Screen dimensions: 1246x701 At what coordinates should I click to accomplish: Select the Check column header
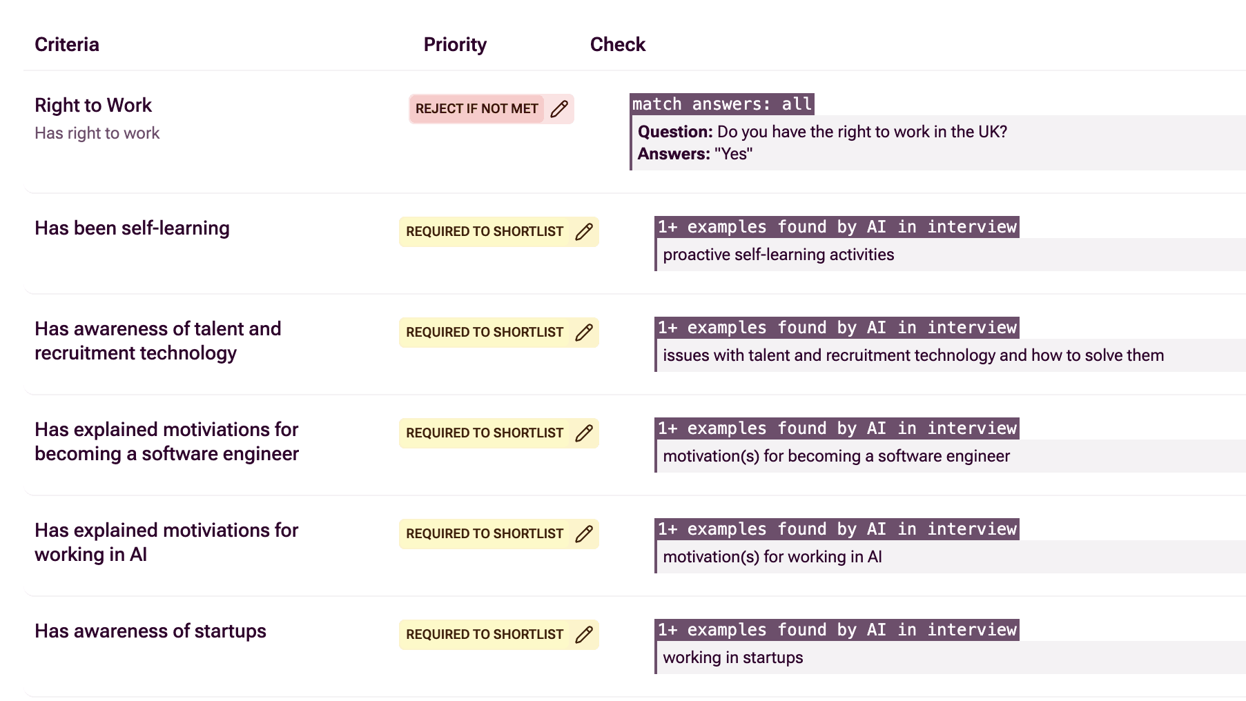[x=617, y=45]
